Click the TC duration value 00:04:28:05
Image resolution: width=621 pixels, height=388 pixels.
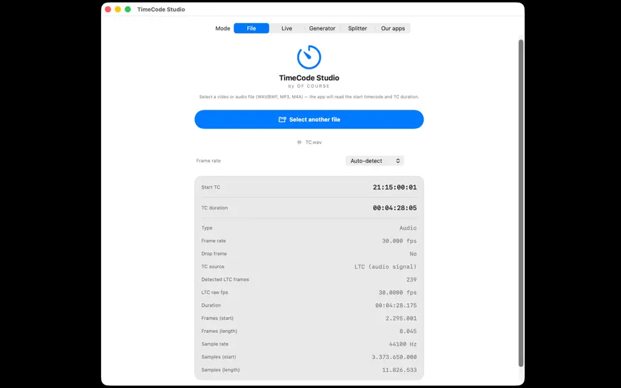(x=395, y=208)
